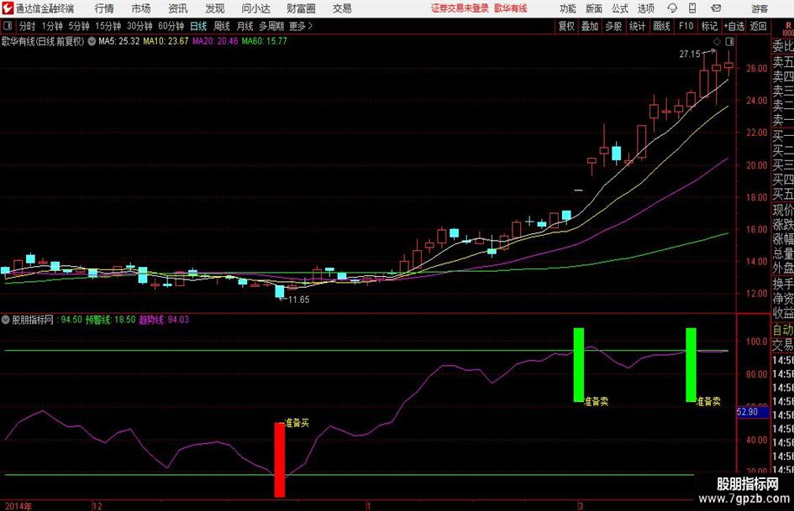Image resolution: width=794 pixels, height=511 pixels.
Task: Toggle the left side panel icon
Action: [x=8, y=26]
